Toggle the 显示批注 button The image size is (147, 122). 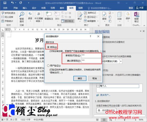tap(68, 21)
